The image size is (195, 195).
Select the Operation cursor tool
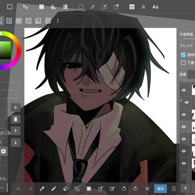click(x=144, y=7)
